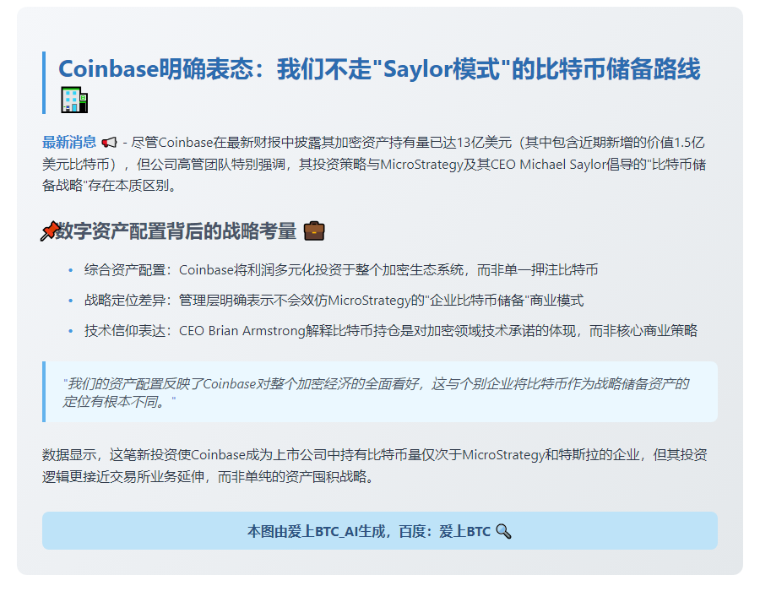Click the bullet dot before 战略定位差异

click(70, 301)
